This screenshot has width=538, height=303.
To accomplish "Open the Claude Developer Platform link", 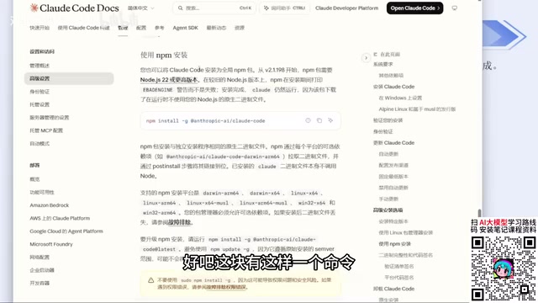I will [x=346, y=8].
